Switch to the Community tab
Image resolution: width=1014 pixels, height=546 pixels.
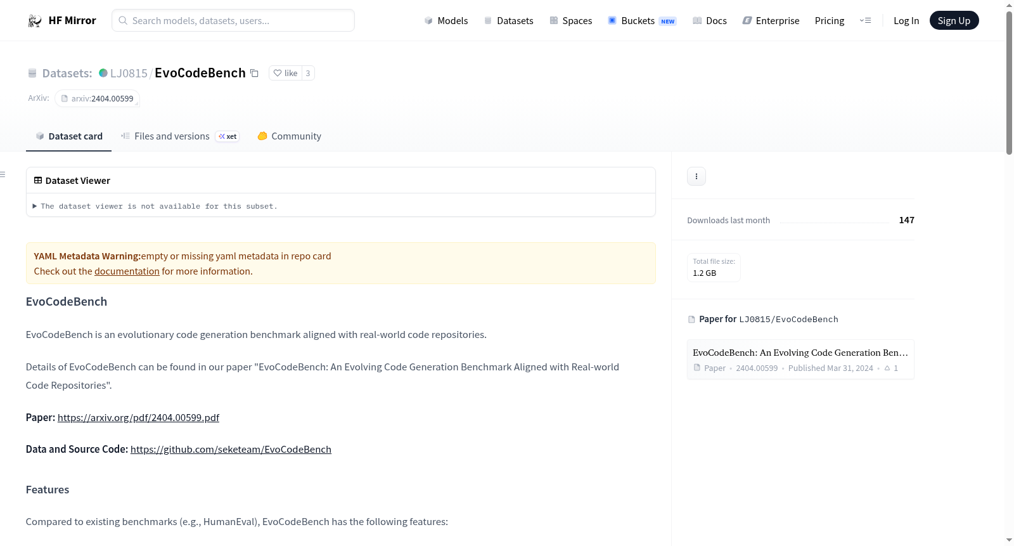pyautogui.click(x=290, y=136)
